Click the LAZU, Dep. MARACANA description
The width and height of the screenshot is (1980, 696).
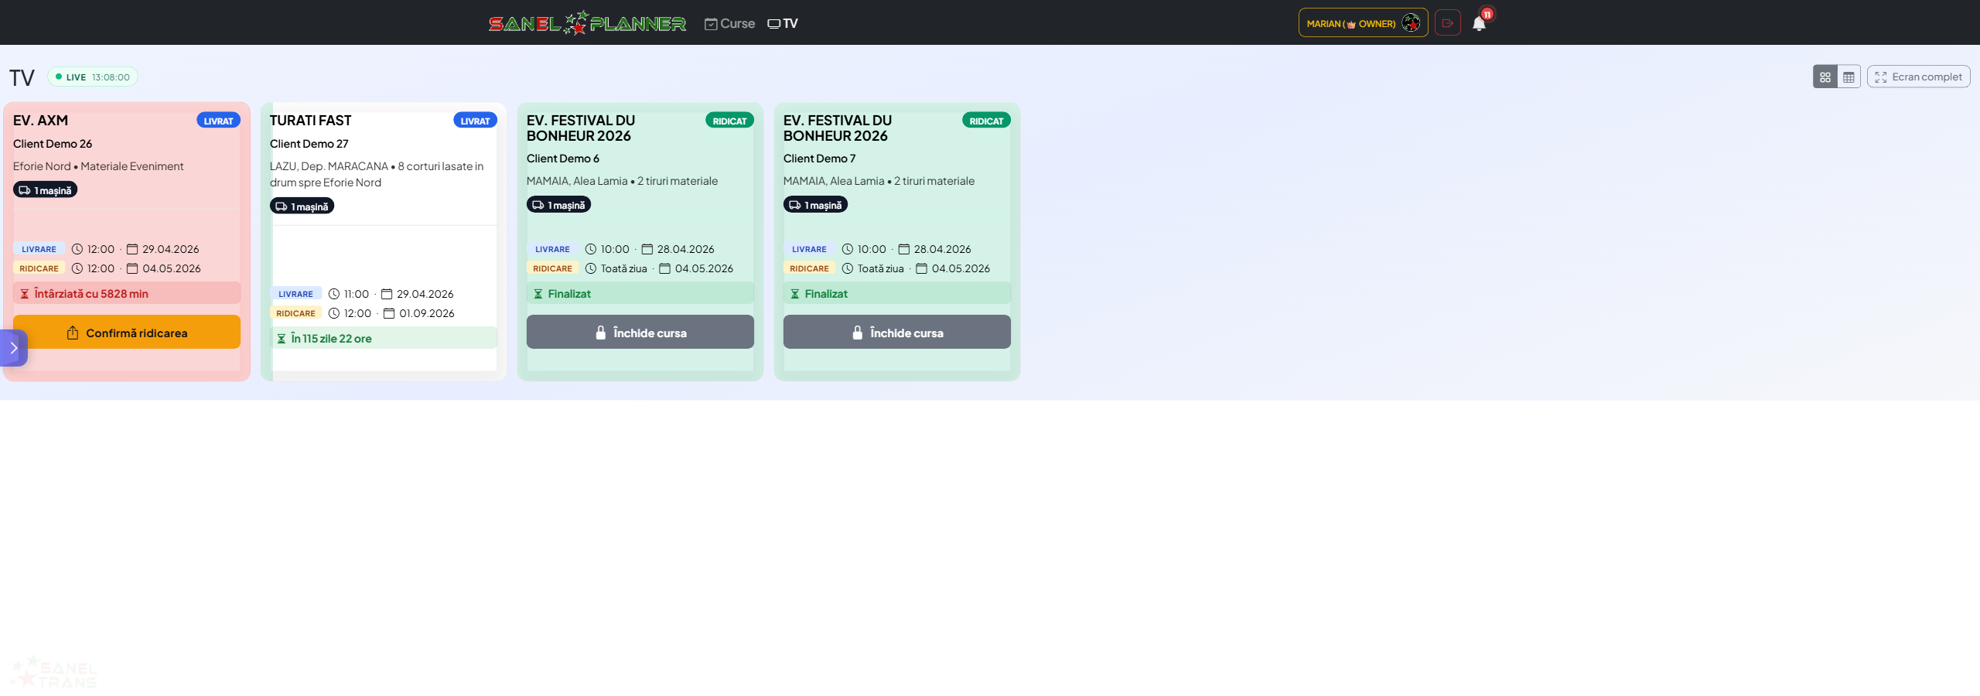377,174
